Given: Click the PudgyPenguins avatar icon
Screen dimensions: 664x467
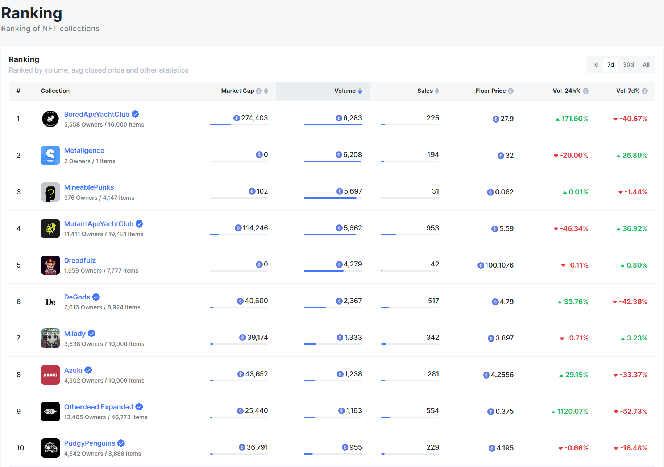Looking at the screenshot, I should (x=50, y=448).
